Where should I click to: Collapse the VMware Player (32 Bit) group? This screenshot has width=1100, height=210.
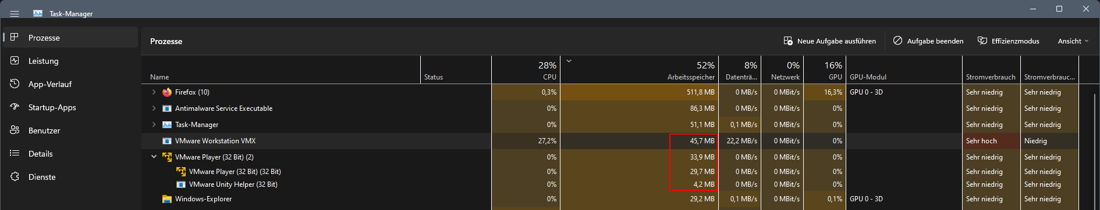(x=154, y=157)
